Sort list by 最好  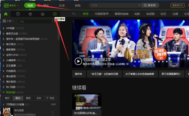(8, 98)
